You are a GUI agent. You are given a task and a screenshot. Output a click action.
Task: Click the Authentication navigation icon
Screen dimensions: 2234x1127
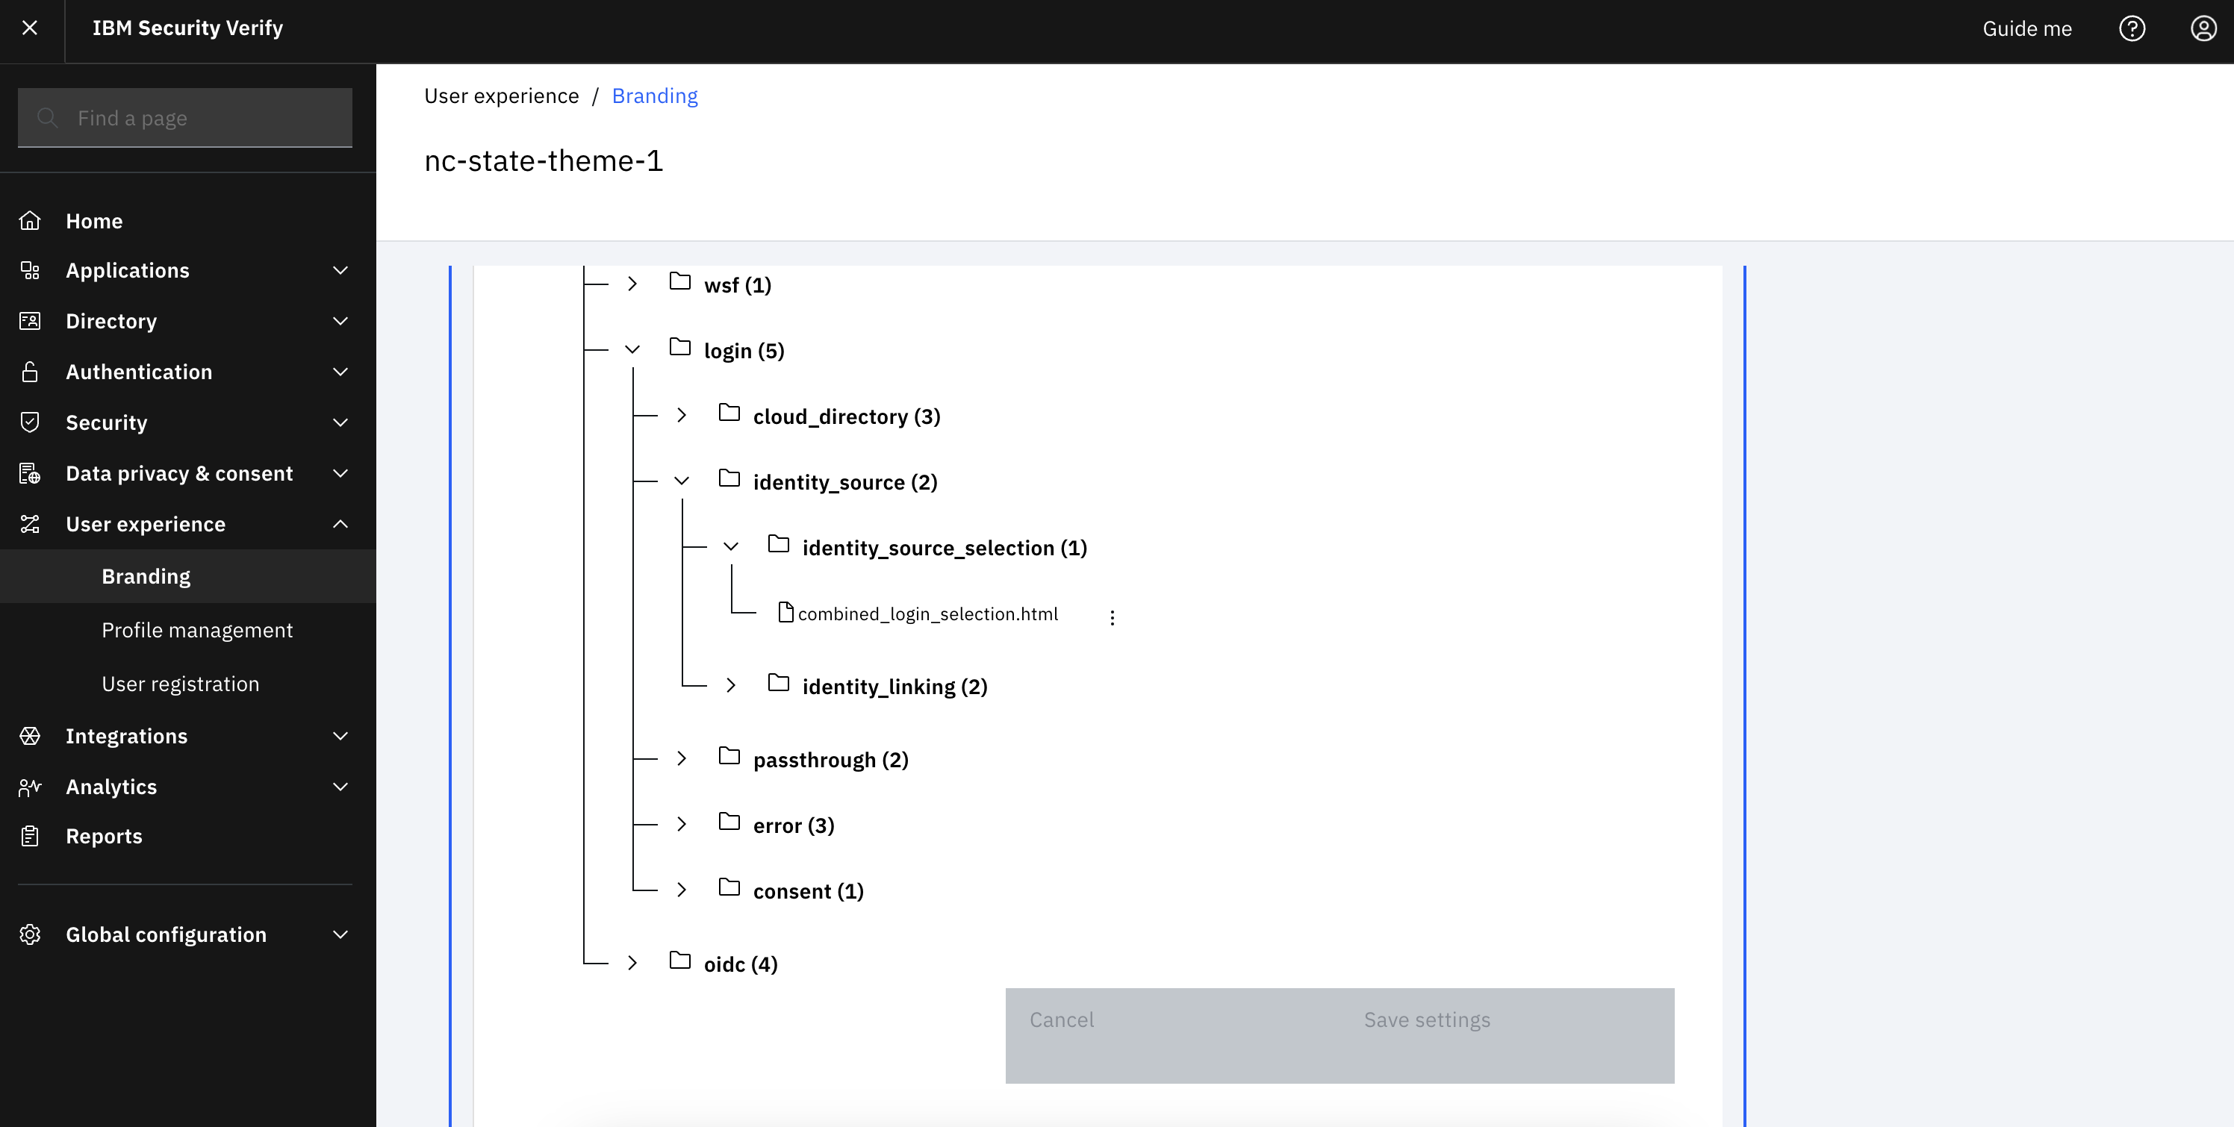click(30, 371)
